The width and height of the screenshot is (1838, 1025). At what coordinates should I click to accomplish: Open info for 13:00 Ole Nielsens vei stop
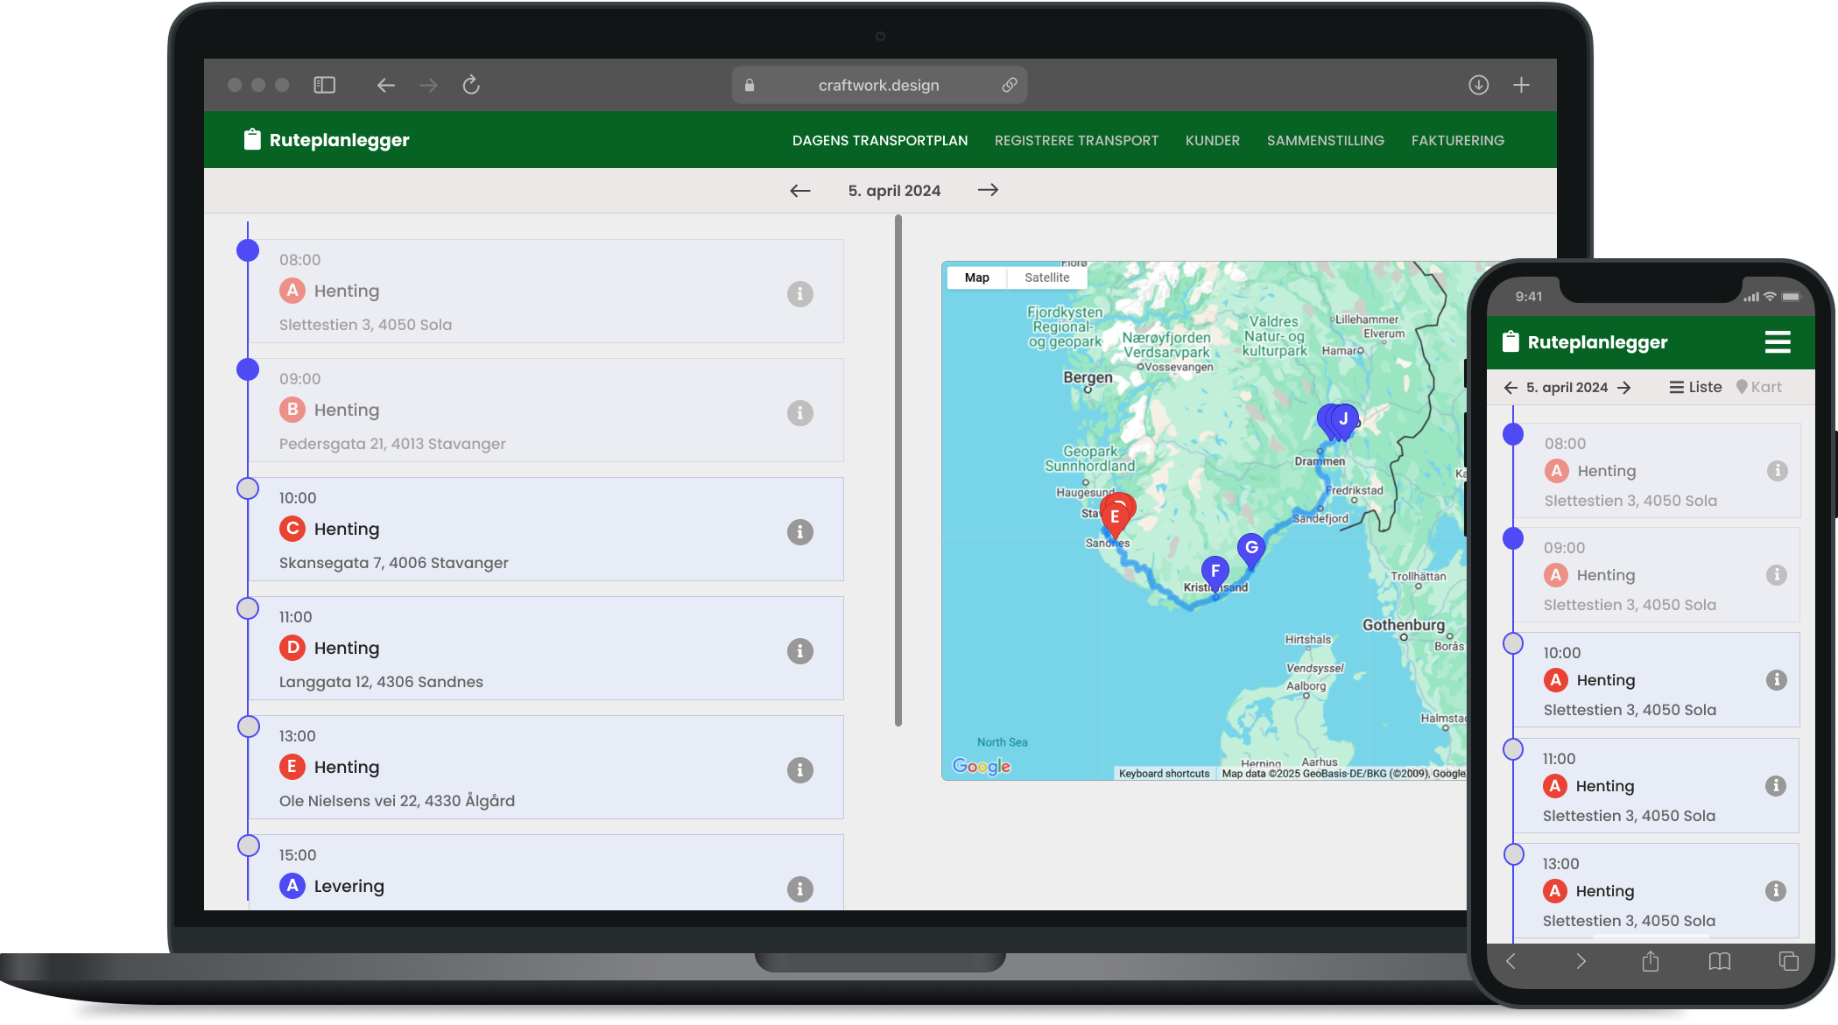point(800,770)
